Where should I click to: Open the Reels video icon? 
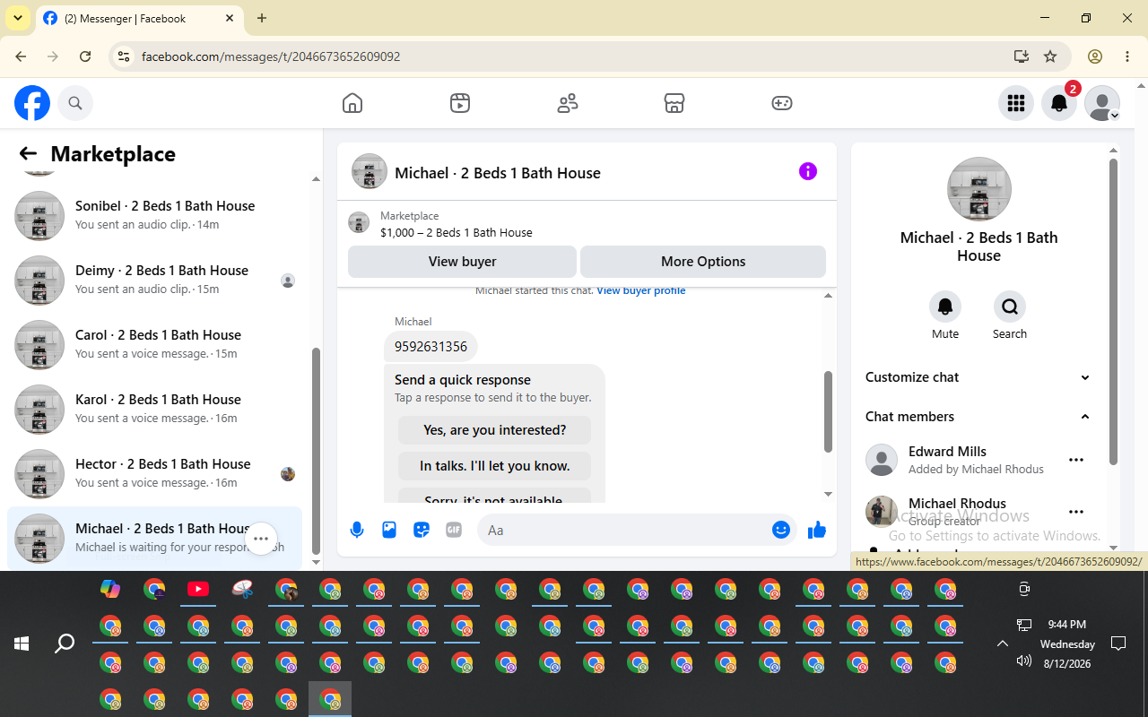tap(460, 103)
